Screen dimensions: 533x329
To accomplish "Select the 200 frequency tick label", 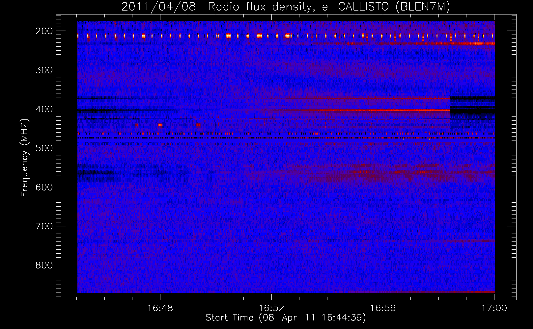I will pyautogui.click(x=44, y=31).
